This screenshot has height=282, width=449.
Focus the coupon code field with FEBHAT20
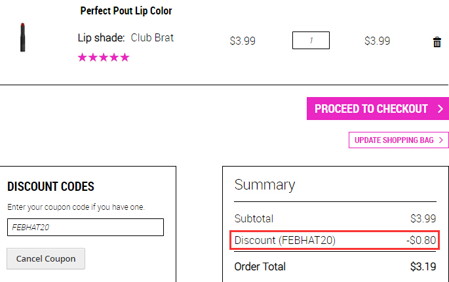point(85,228)
